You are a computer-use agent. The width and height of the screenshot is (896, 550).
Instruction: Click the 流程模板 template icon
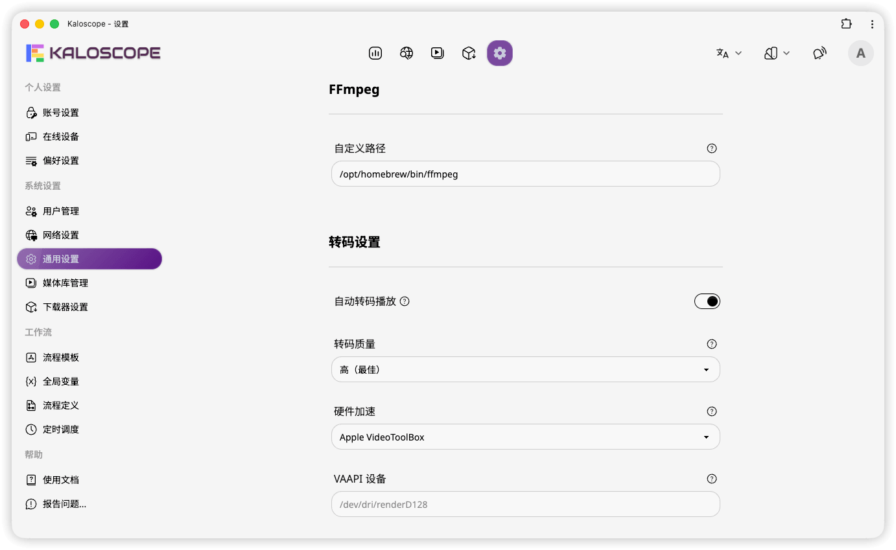pyautogui.click(x=31, y=358)
